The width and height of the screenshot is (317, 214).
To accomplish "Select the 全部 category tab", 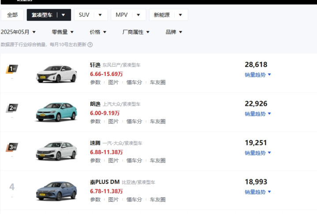I will pos(12,15).
